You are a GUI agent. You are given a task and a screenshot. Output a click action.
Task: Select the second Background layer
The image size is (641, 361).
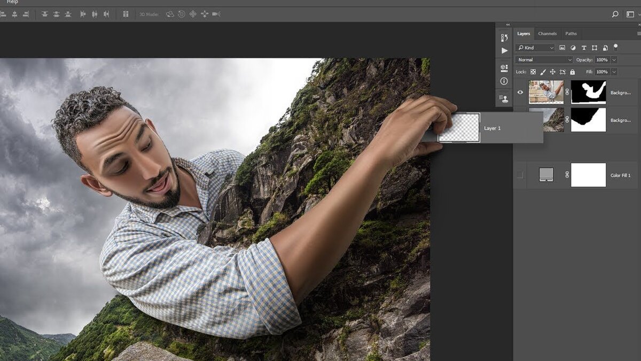pyautogui.click(x=620, y=120)
